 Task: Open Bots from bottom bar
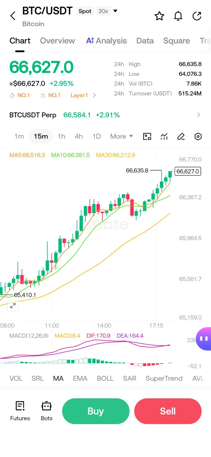click(46, 411)
